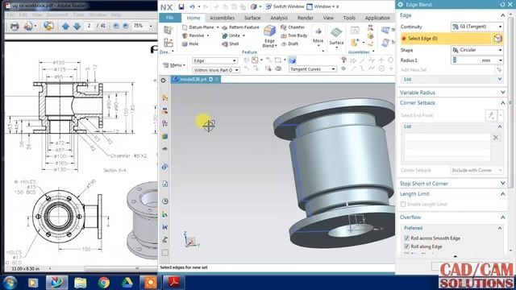Click the page number field in Adobe Reader
The image size is (516, 290).
(x=89, y=26)
